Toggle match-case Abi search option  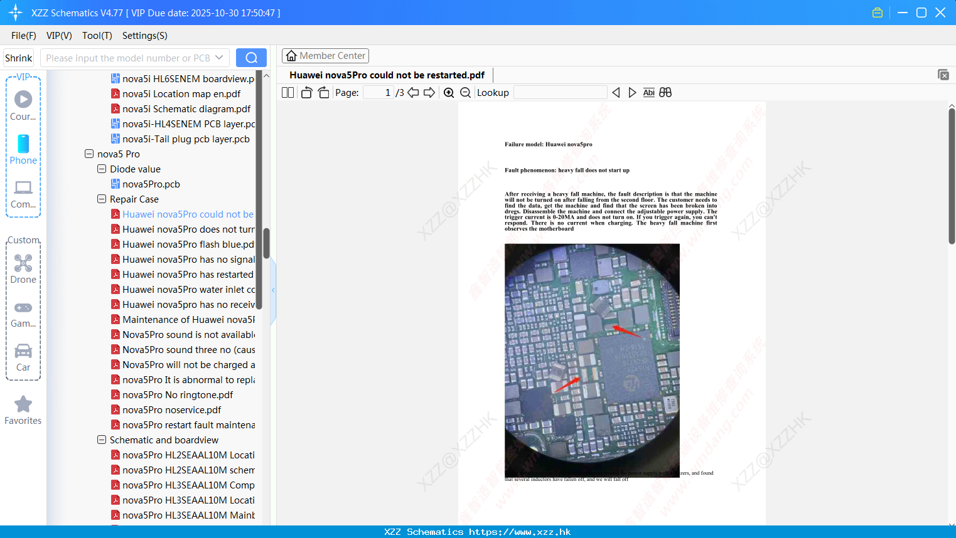point(649,92)
